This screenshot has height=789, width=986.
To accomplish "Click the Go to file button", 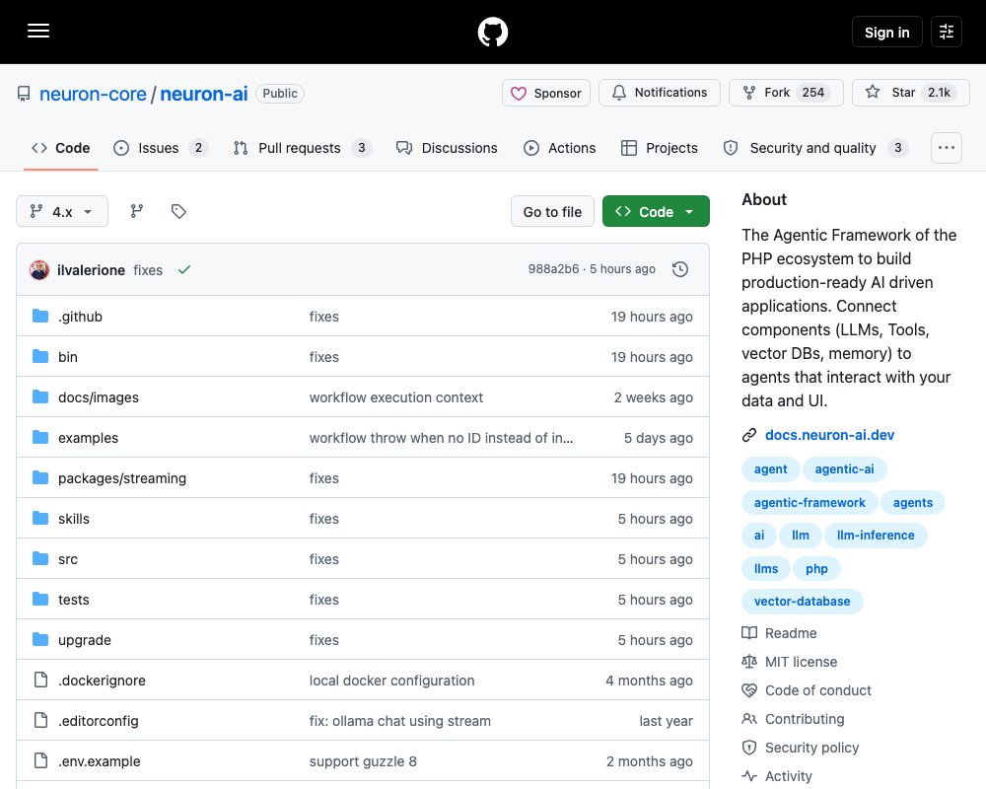I will [552, 211].
